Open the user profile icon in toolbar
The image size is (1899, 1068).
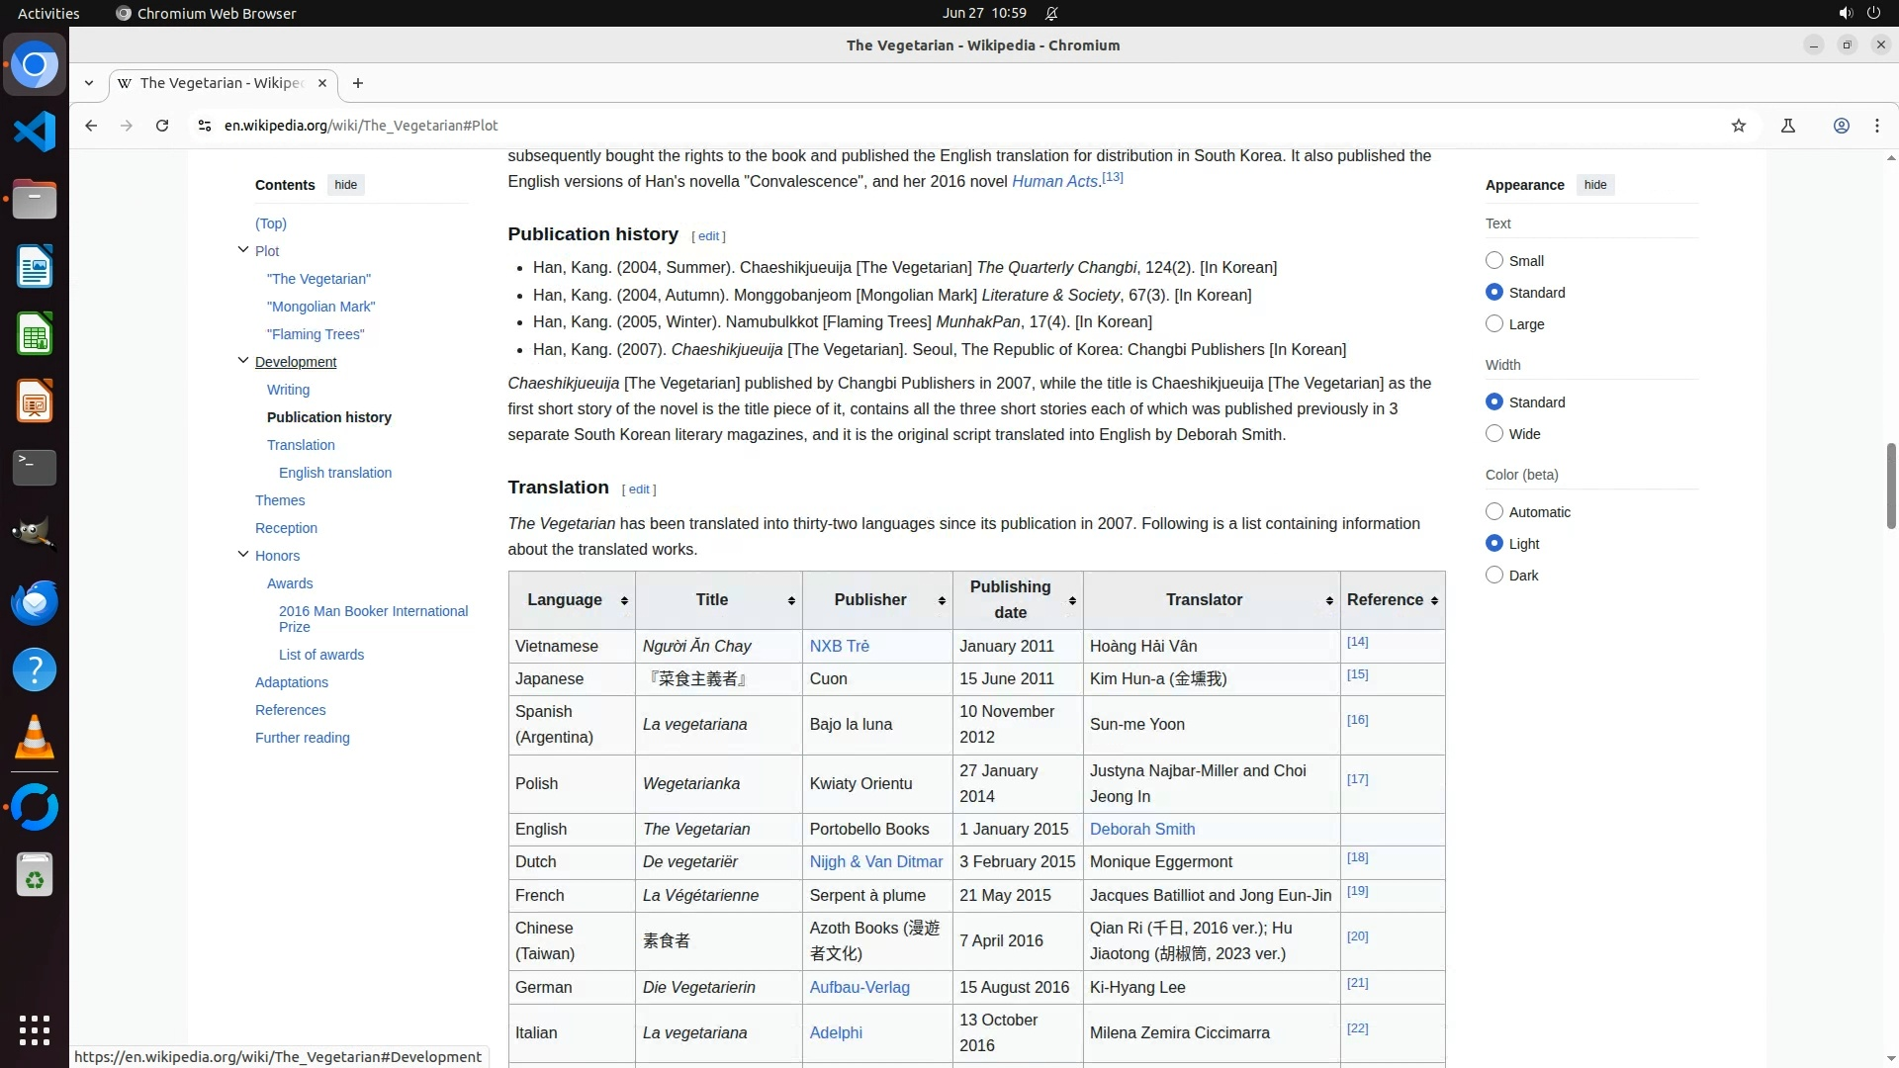click(1841, 126)
